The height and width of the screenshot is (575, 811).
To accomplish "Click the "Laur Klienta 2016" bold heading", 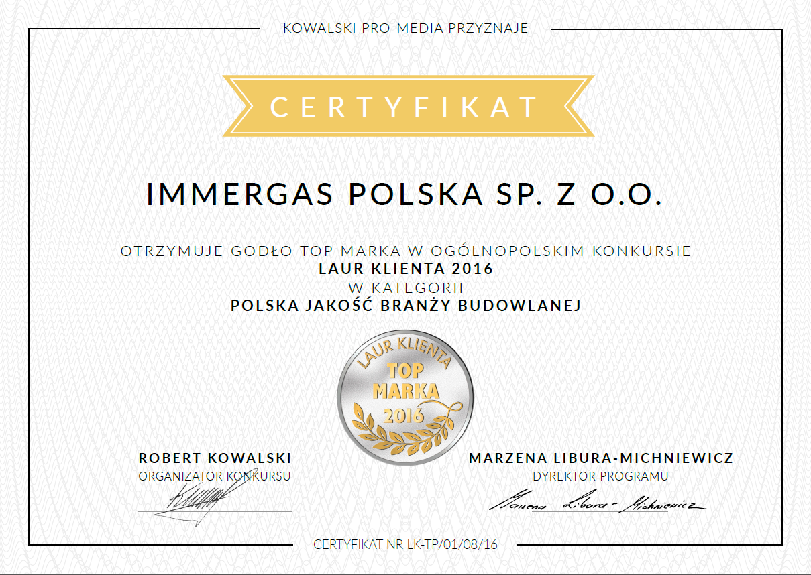I will coord(405,269).
